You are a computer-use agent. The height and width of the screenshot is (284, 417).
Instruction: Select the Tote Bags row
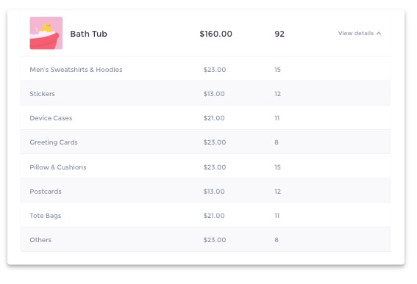pos(205,216)
